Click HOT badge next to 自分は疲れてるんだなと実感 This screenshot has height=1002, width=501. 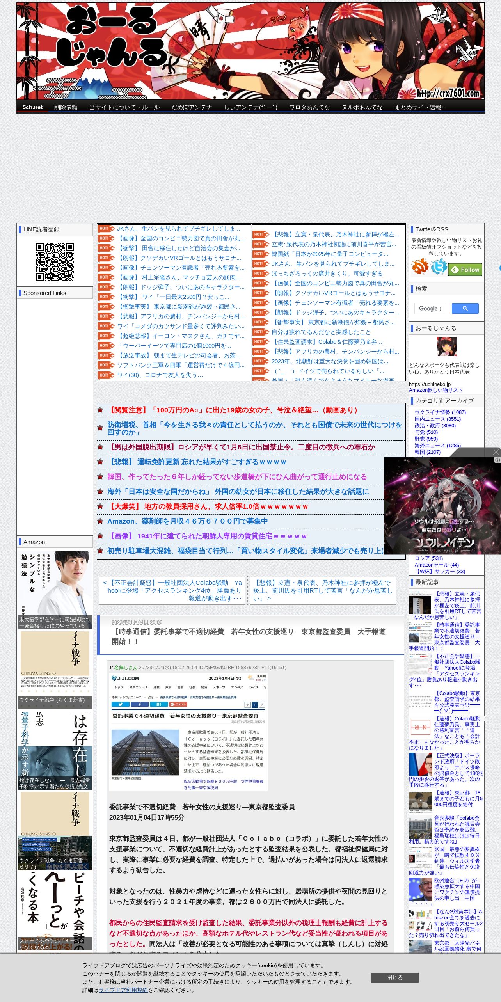pos(261,332)
